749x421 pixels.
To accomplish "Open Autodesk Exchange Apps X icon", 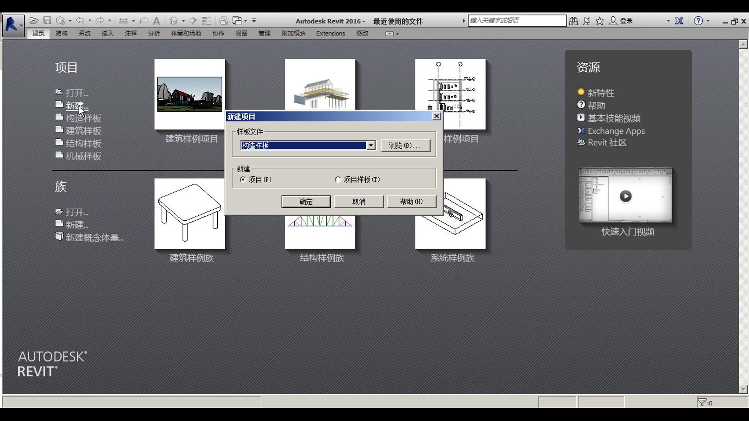I will point(679,21).
